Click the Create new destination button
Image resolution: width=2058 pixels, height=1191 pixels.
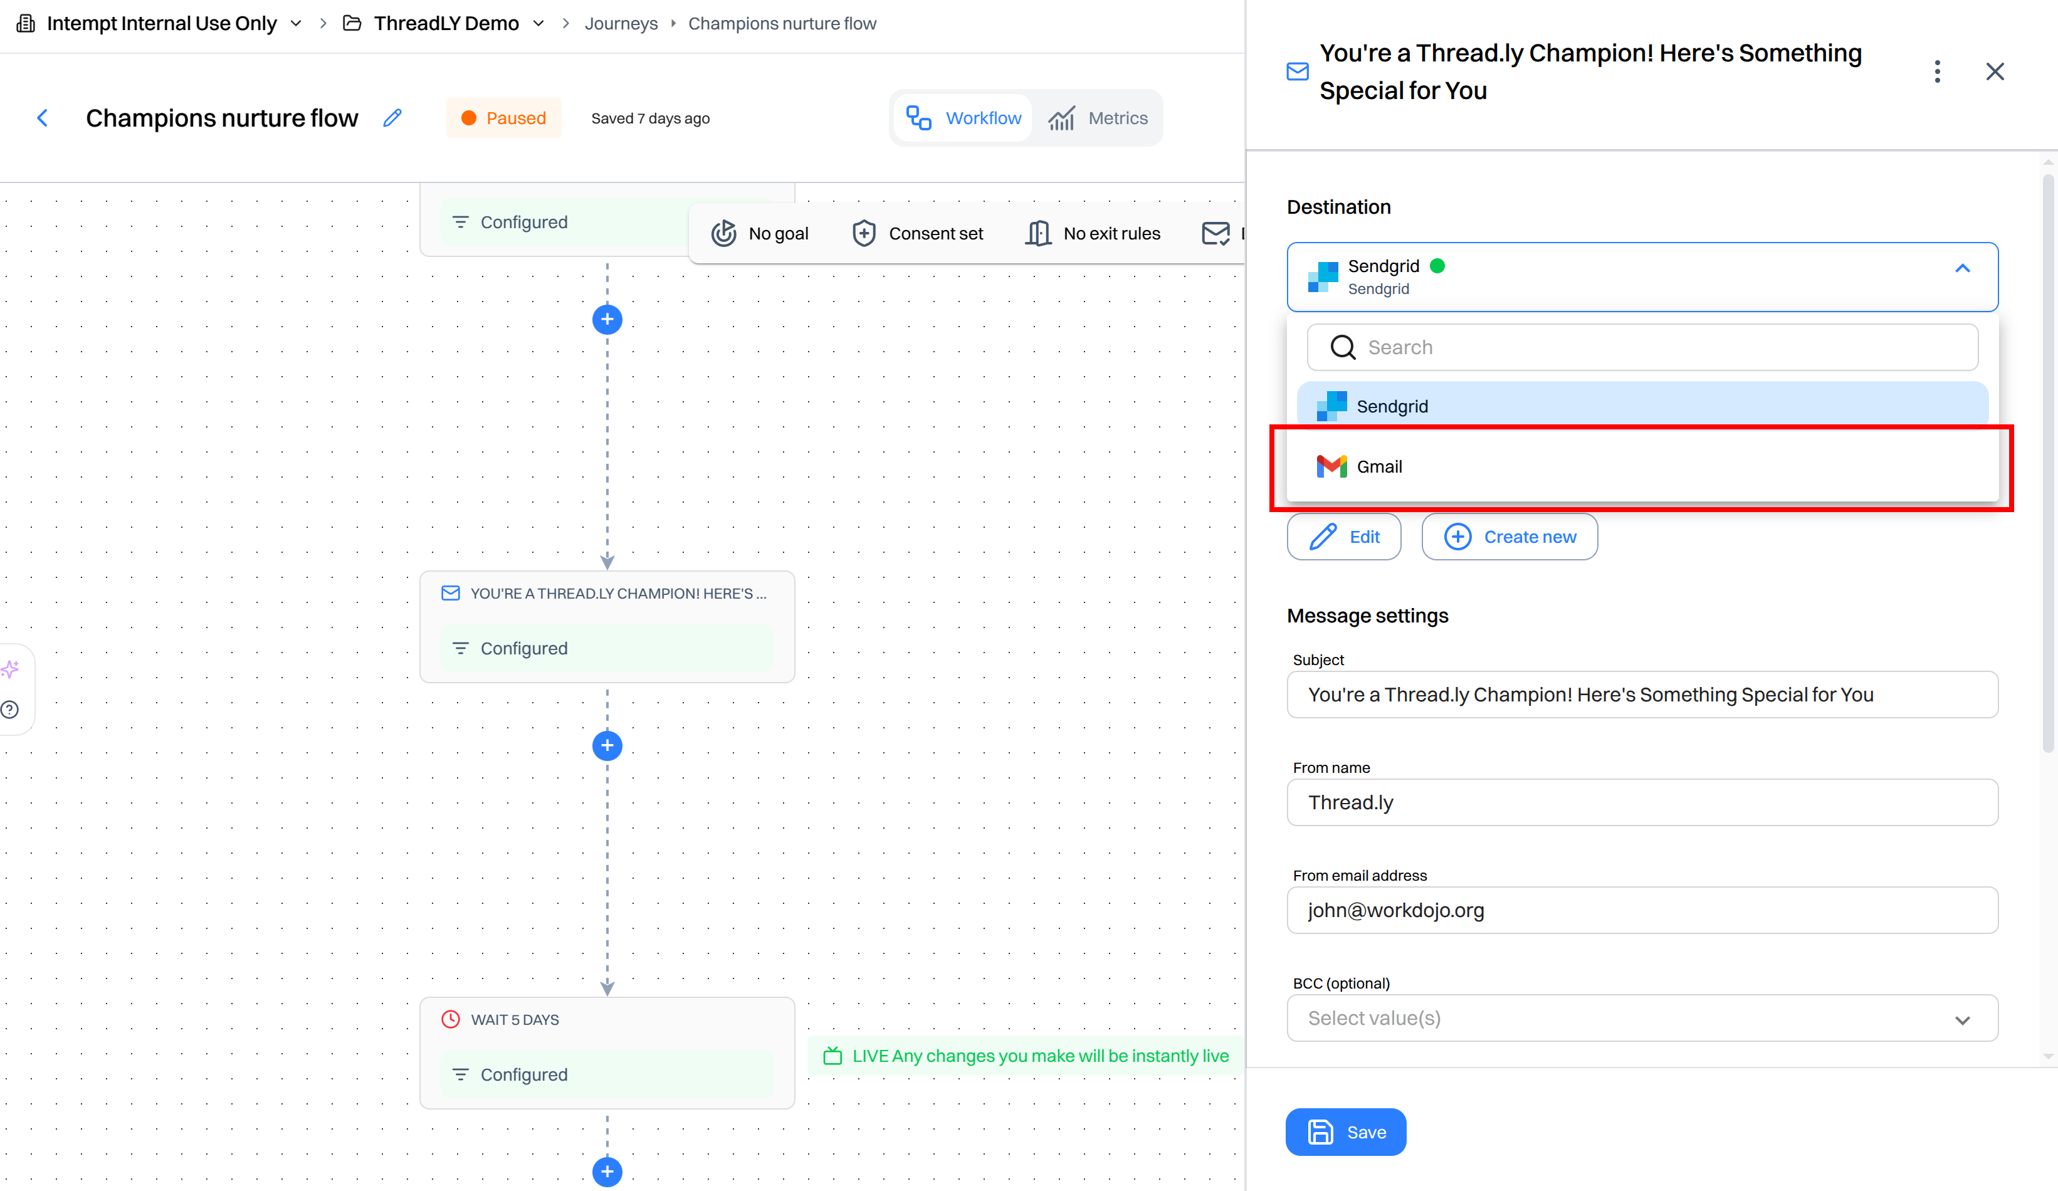pyautogui.click(x=1509, y=537)
